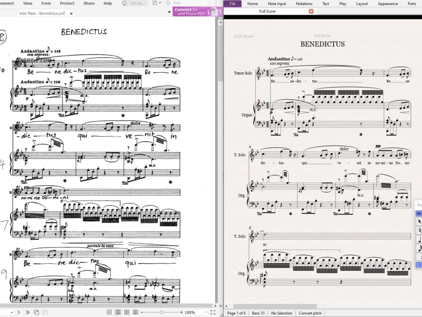Open the Appearance ribbon tab

pos(388,3)
